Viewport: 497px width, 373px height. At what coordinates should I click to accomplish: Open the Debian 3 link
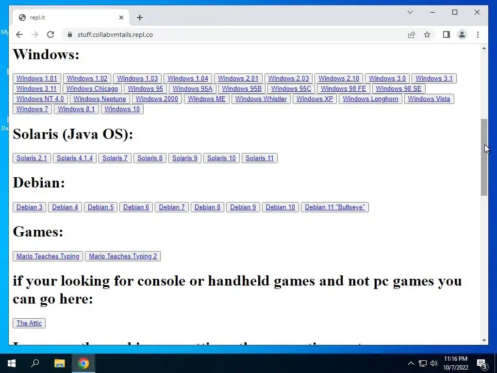(x=30, y=207)
